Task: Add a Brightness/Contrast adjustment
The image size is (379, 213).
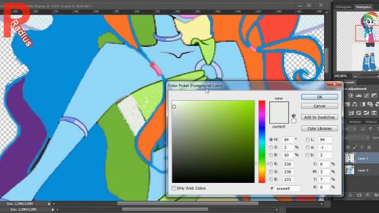Action: point(351,96)
